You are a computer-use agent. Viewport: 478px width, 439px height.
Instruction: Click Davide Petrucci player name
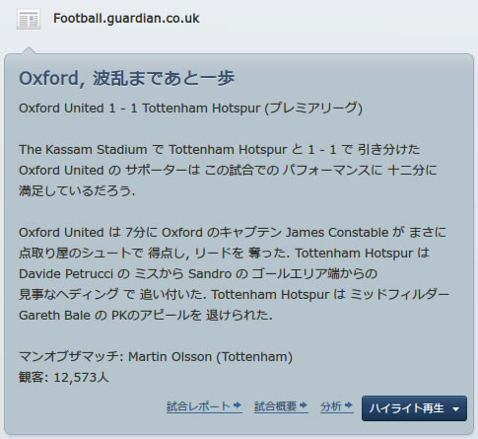(66, 274)
